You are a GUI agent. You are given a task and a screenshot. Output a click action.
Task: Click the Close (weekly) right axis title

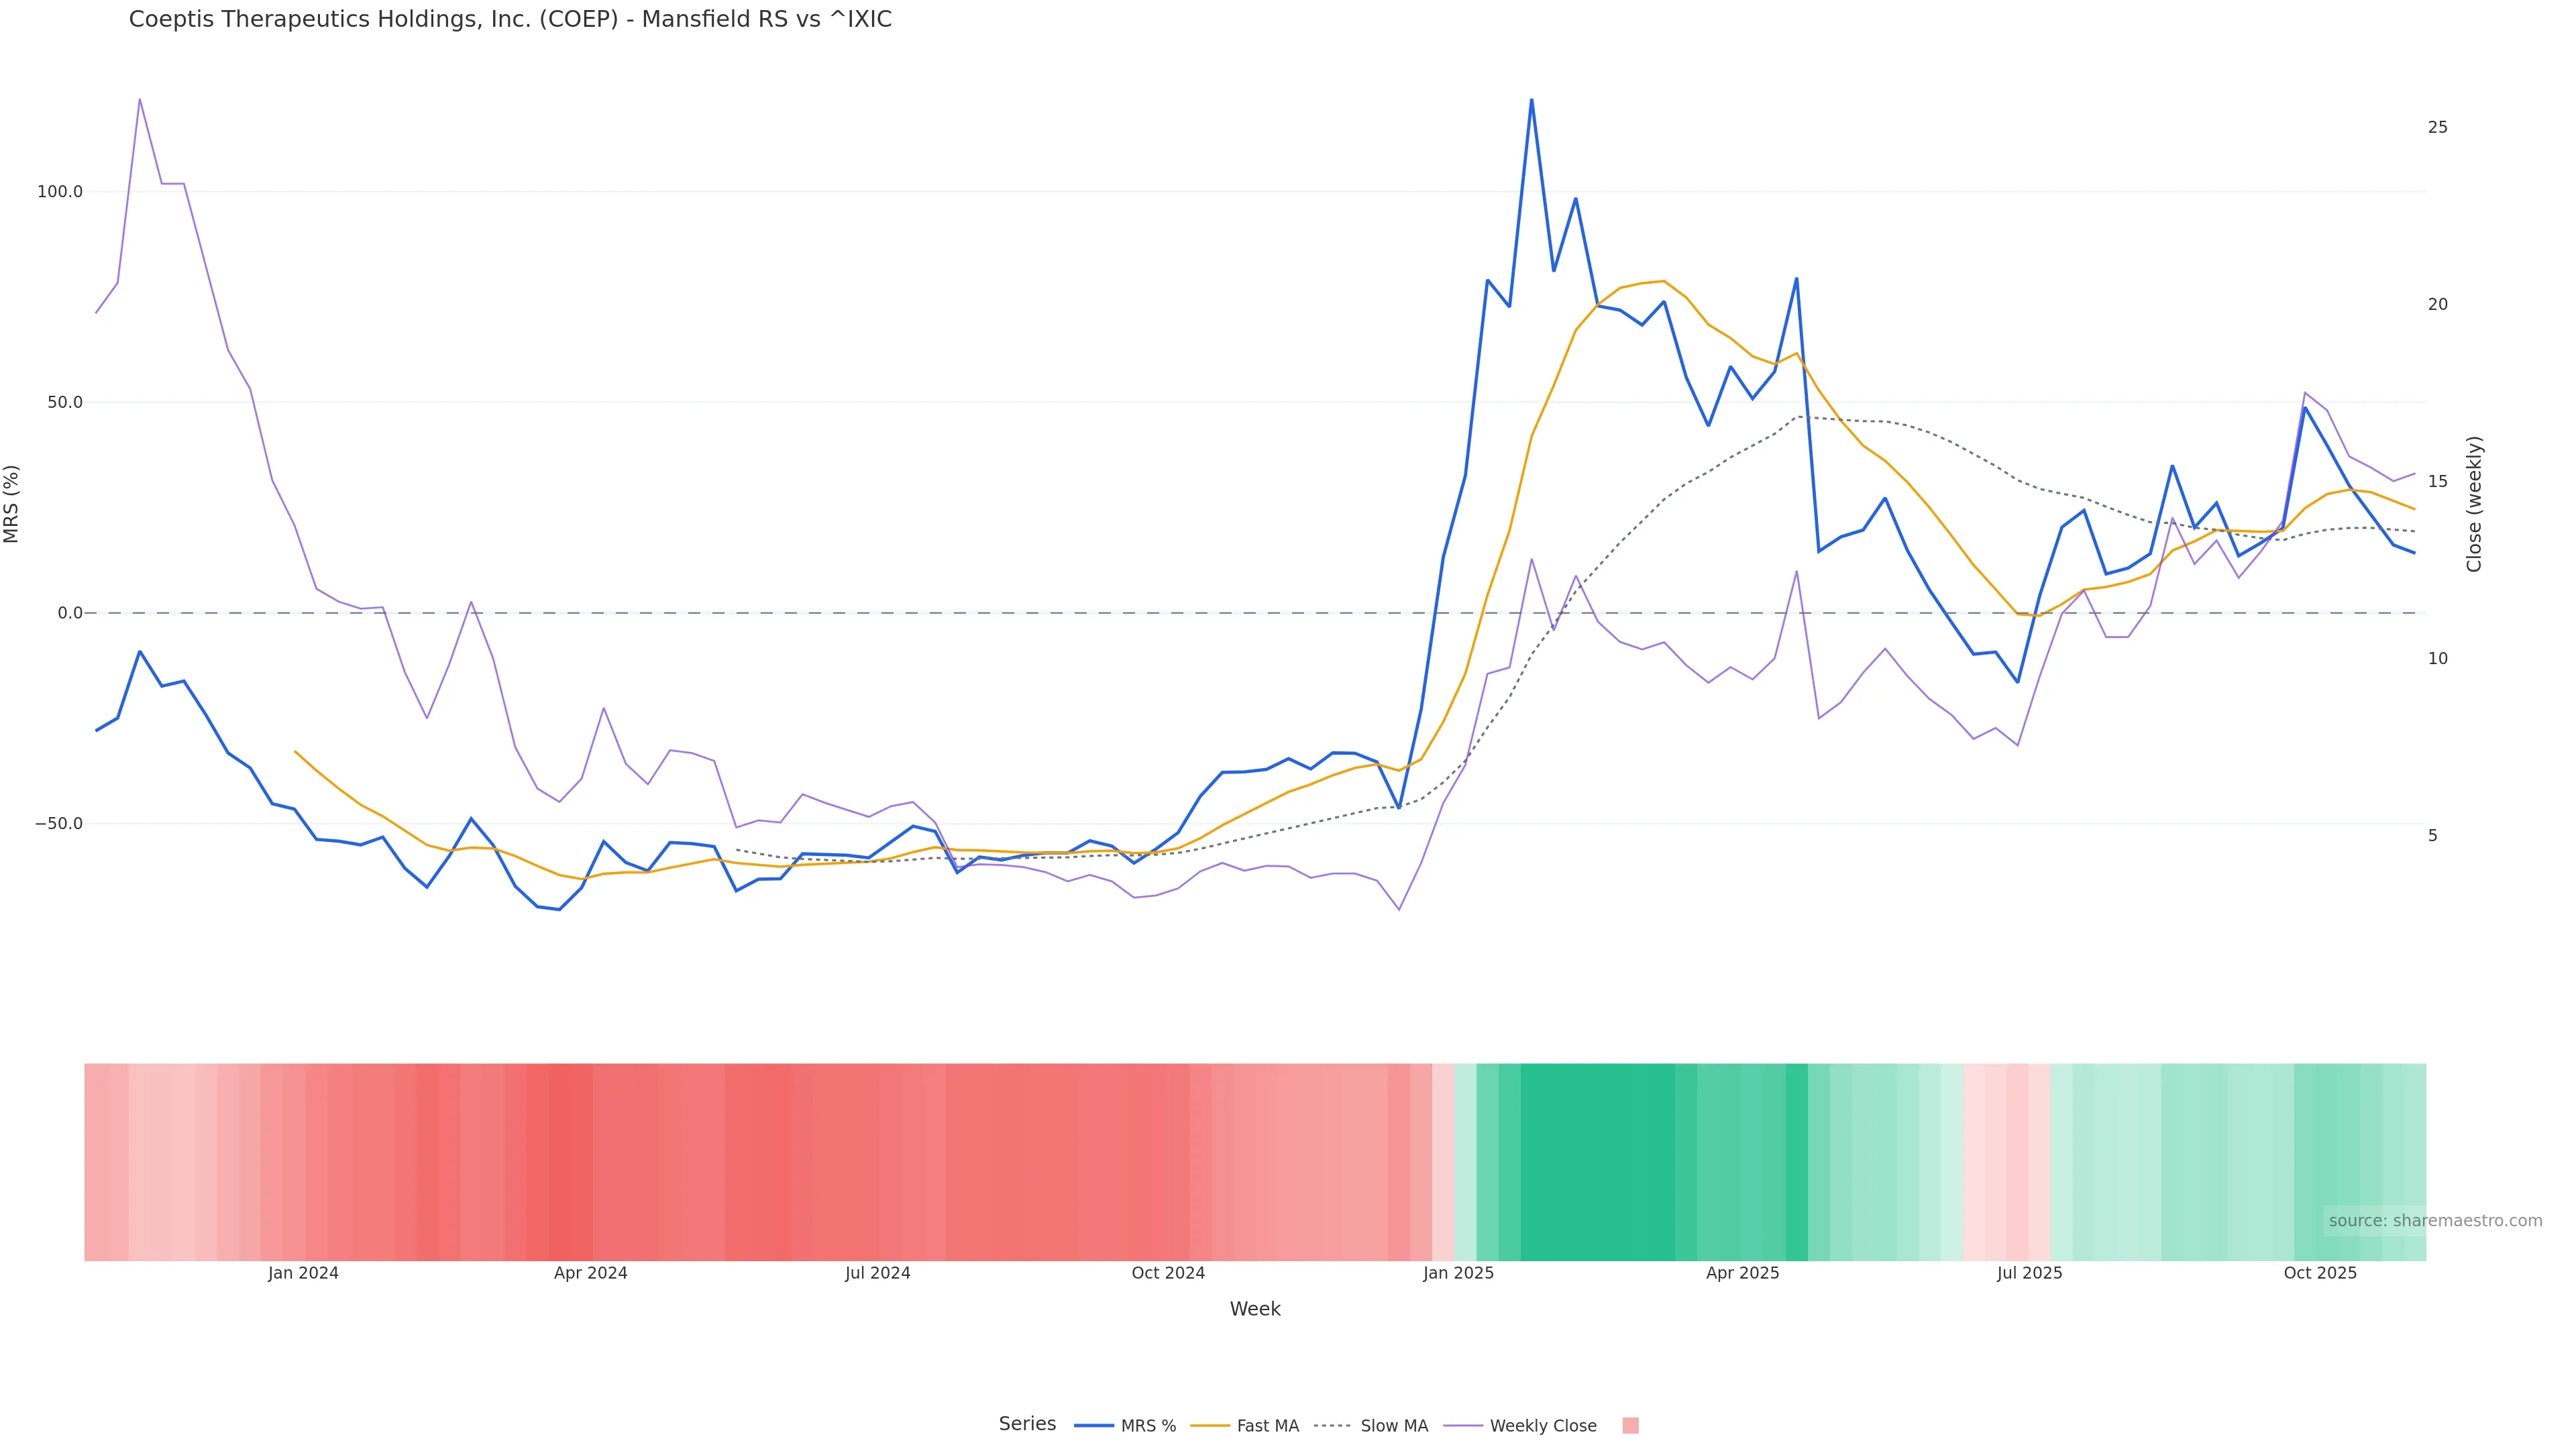click(x=2474, y=504)
